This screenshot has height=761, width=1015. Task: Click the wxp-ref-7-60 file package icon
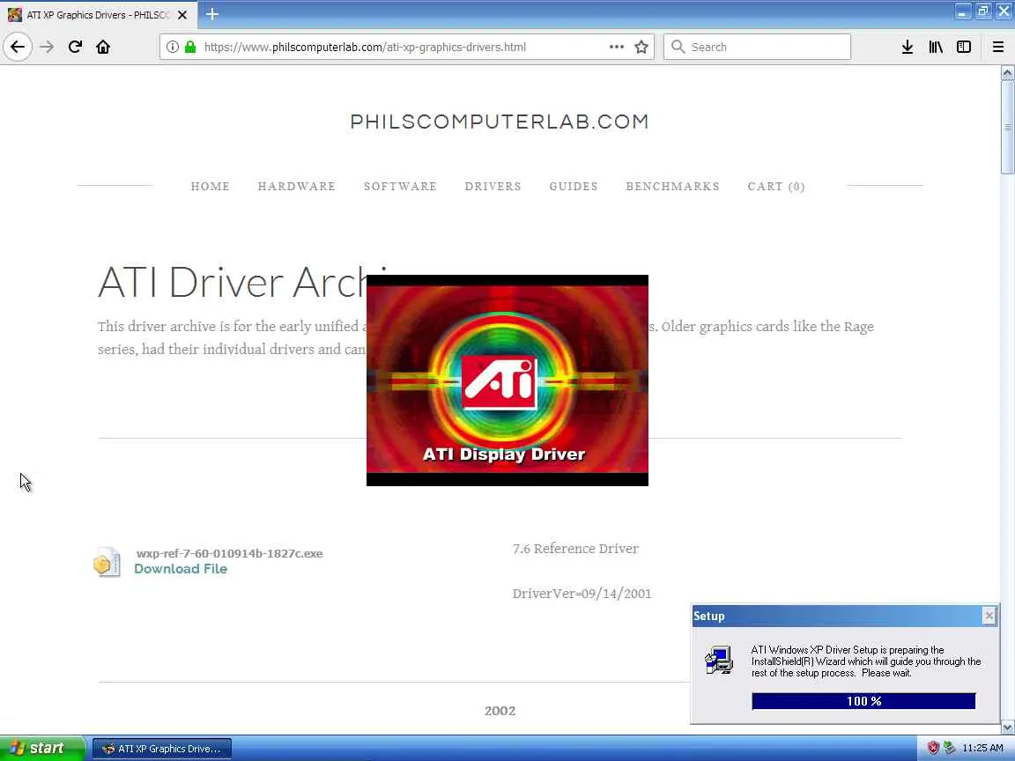point(107,562)
